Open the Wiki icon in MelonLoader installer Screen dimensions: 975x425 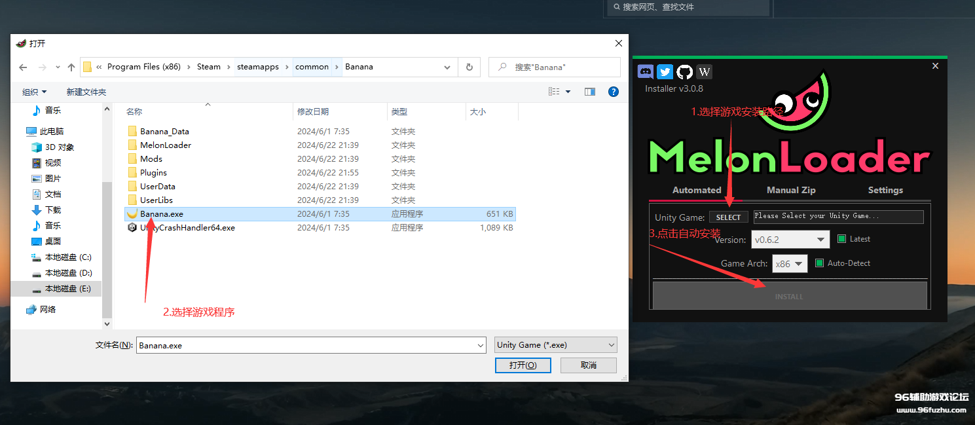705,72
